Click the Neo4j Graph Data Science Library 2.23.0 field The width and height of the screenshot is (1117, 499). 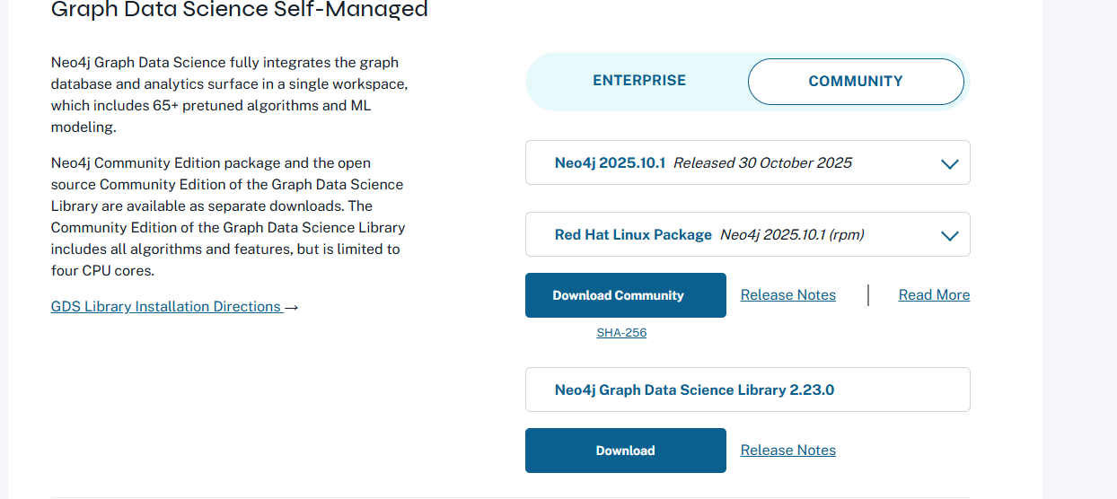(747, 390)
